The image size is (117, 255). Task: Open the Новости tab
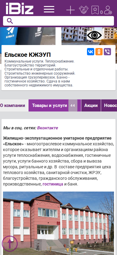[x=109, y=105]
